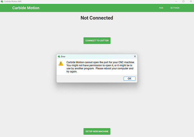Click the Carbide Motion 640 window title text
The image size is (194, 137).
[13, 1]
